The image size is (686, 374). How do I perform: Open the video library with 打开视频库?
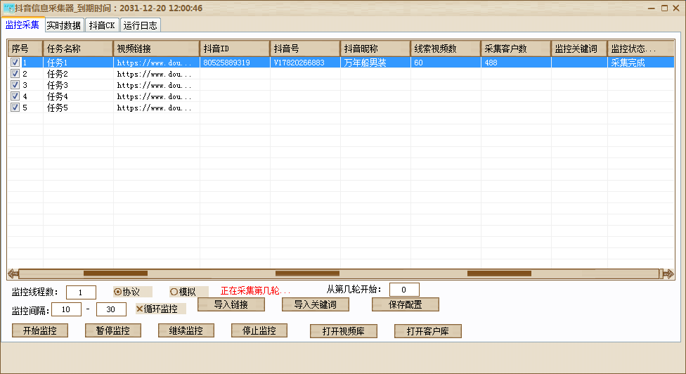(x=344, y=331)
